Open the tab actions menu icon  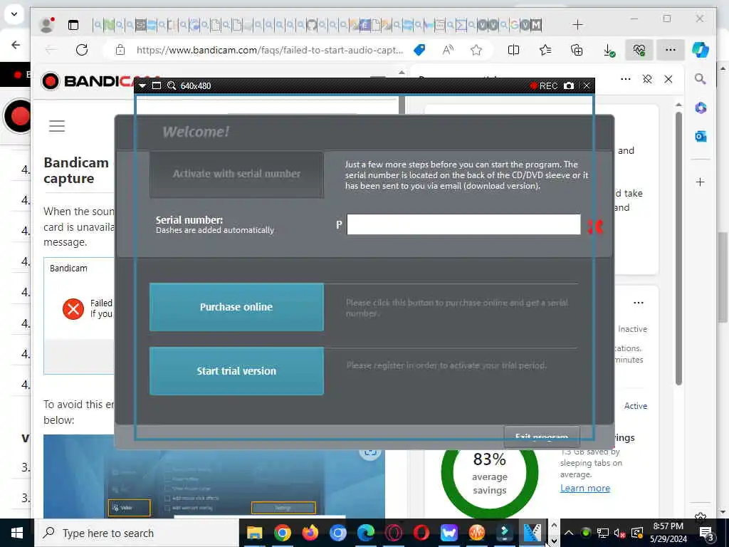tap(73, 25)
